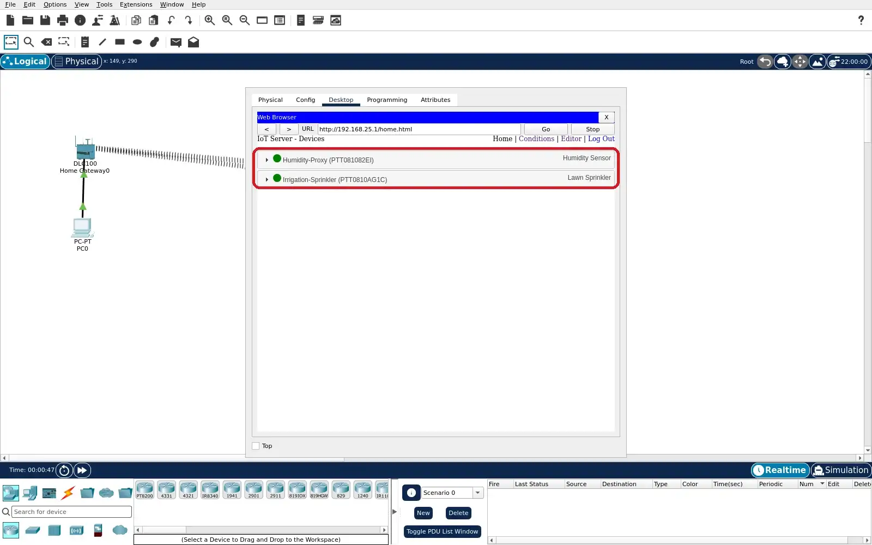Viewport: 872px width, 545px height.
Task: Switch to Simulation mode
Action: tap(841, 470)
